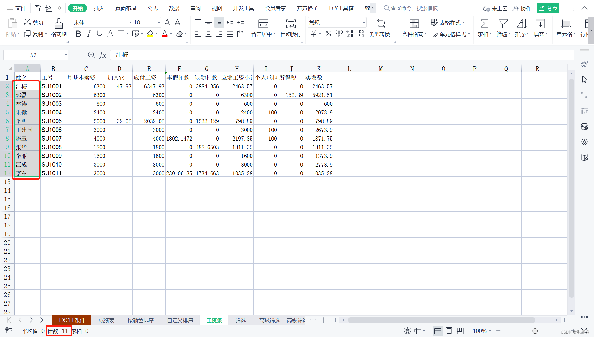
Task: Switch to the 成绩表 sheet tab
Action: click(106, 320)
